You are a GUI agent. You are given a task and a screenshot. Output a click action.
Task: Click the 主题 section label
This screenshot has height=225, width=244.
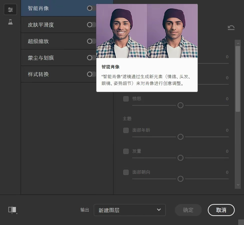(127, 118)
